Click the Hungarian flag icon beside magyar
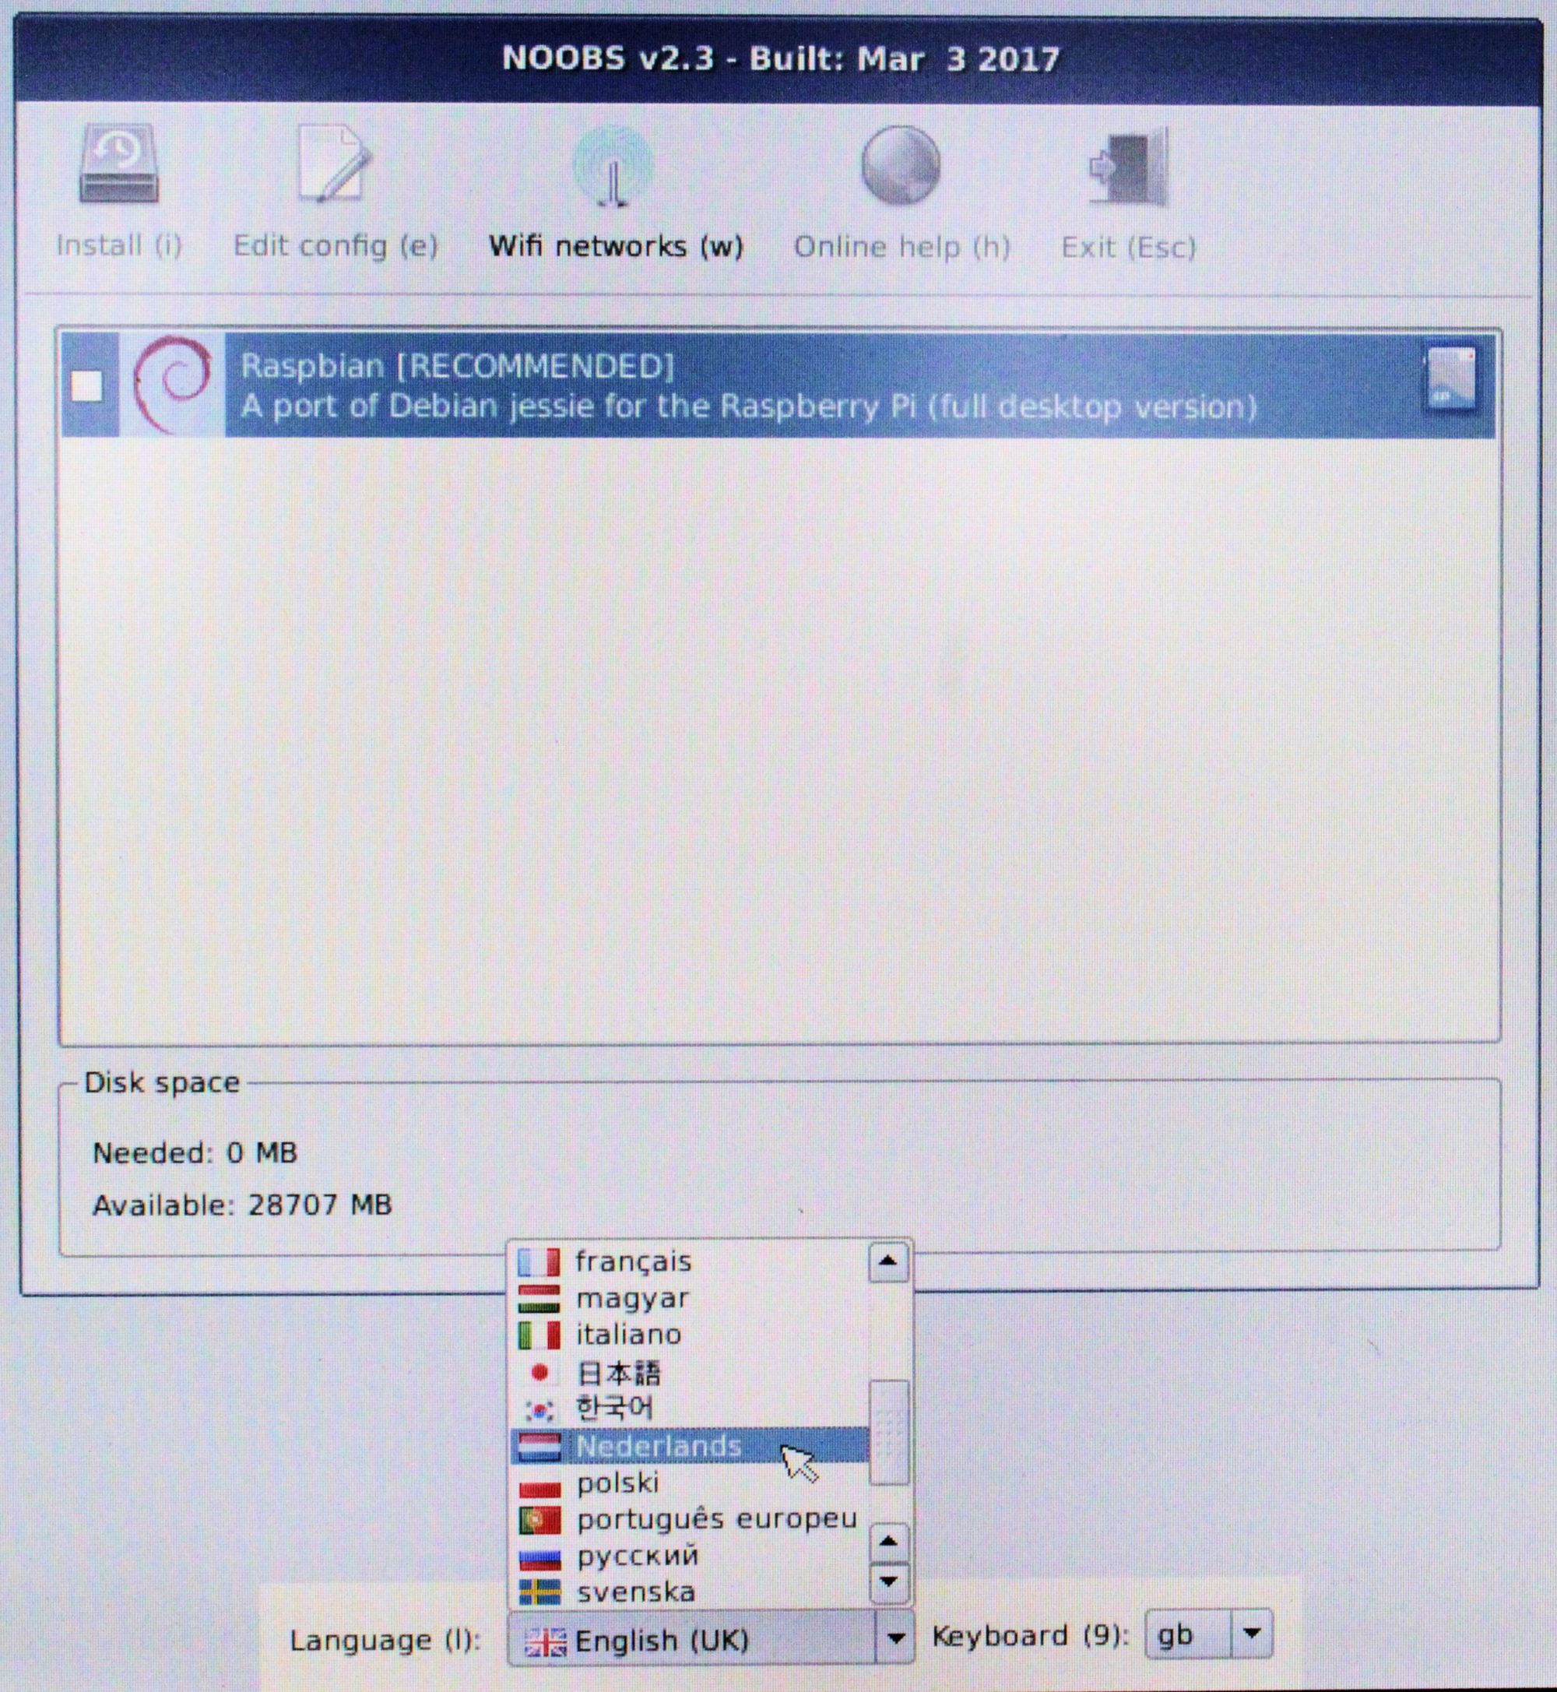 [540, 1299]
